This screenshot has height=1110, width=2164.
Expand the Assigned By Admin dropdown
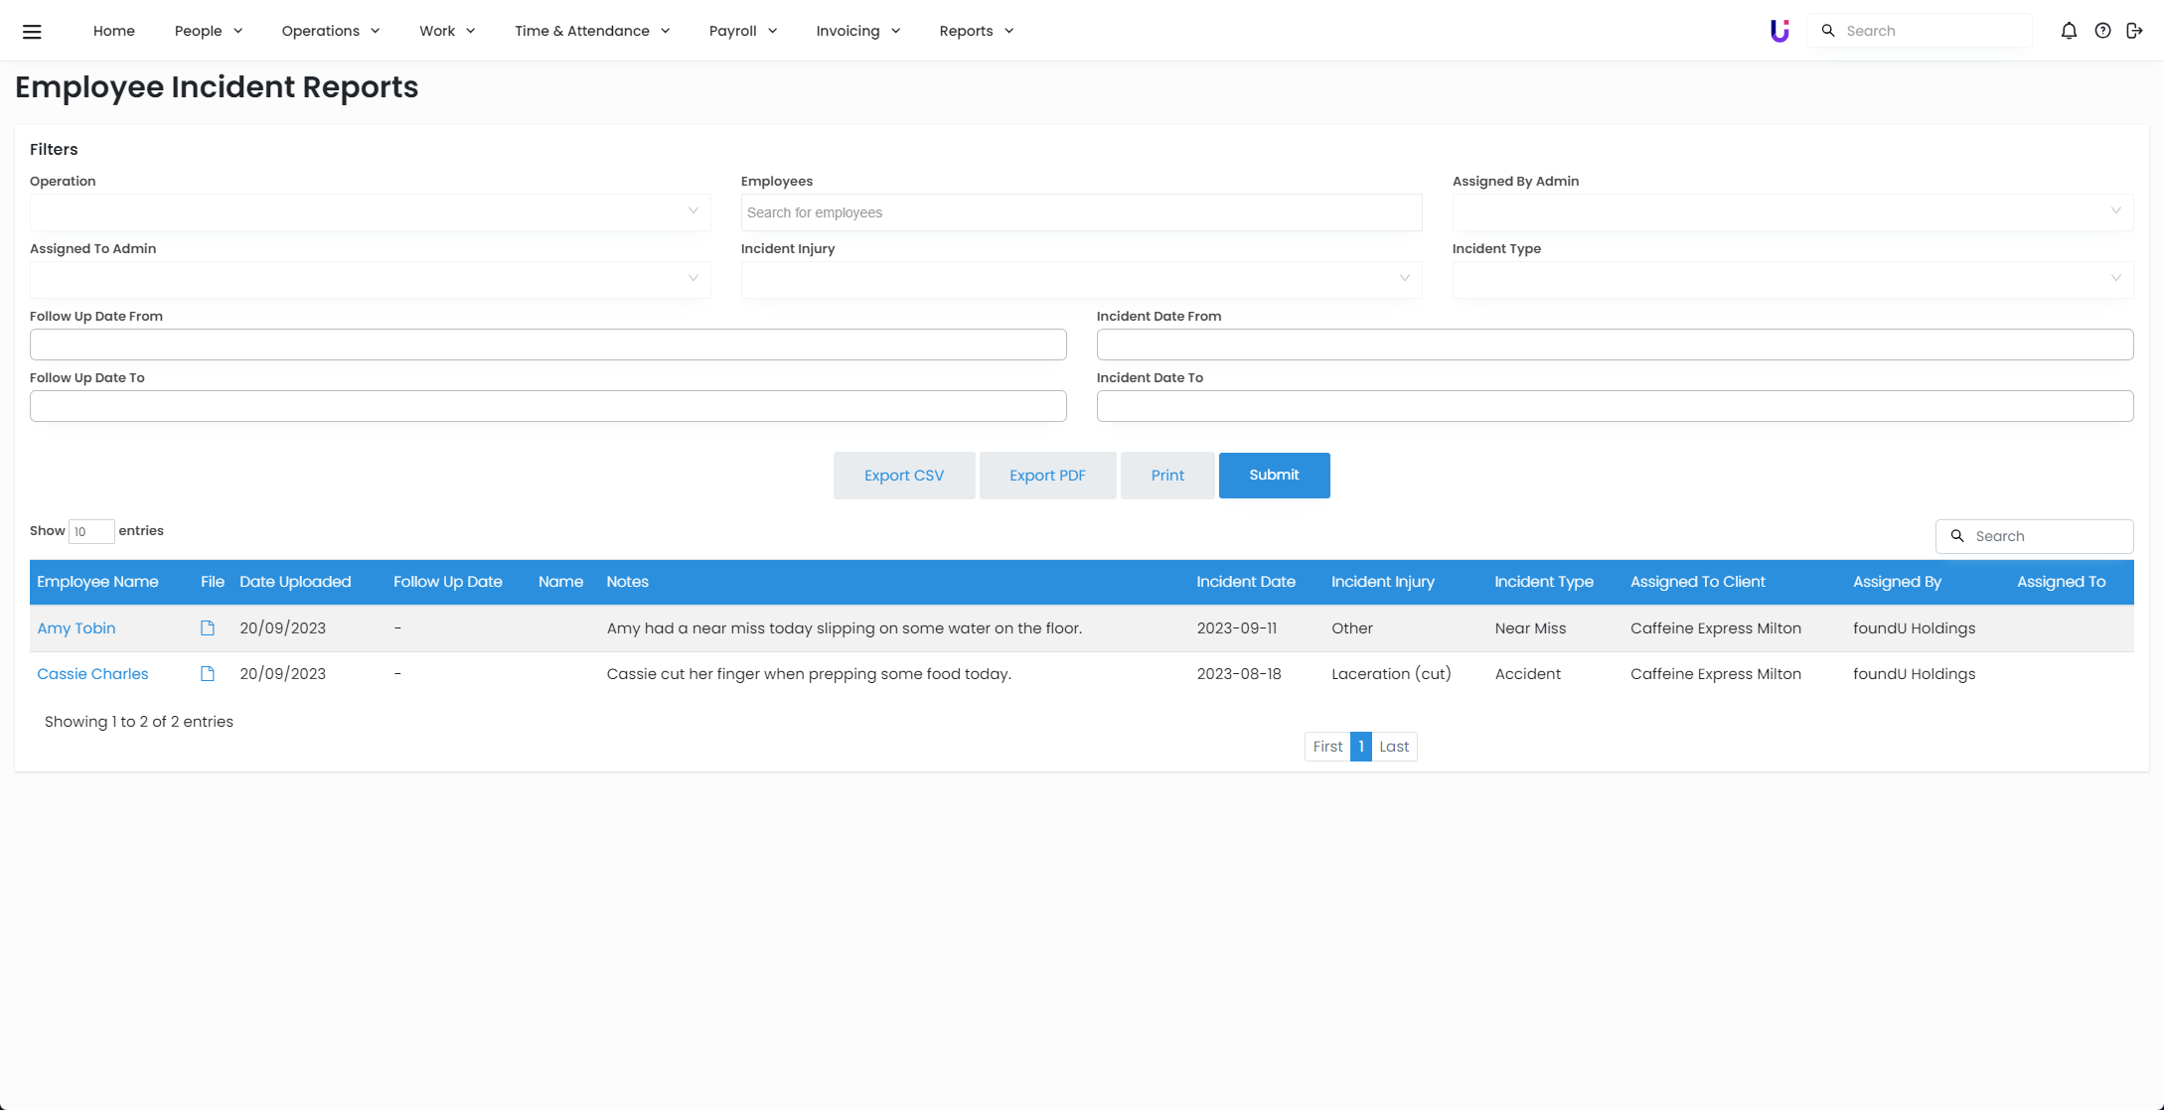pos(1791,211)
